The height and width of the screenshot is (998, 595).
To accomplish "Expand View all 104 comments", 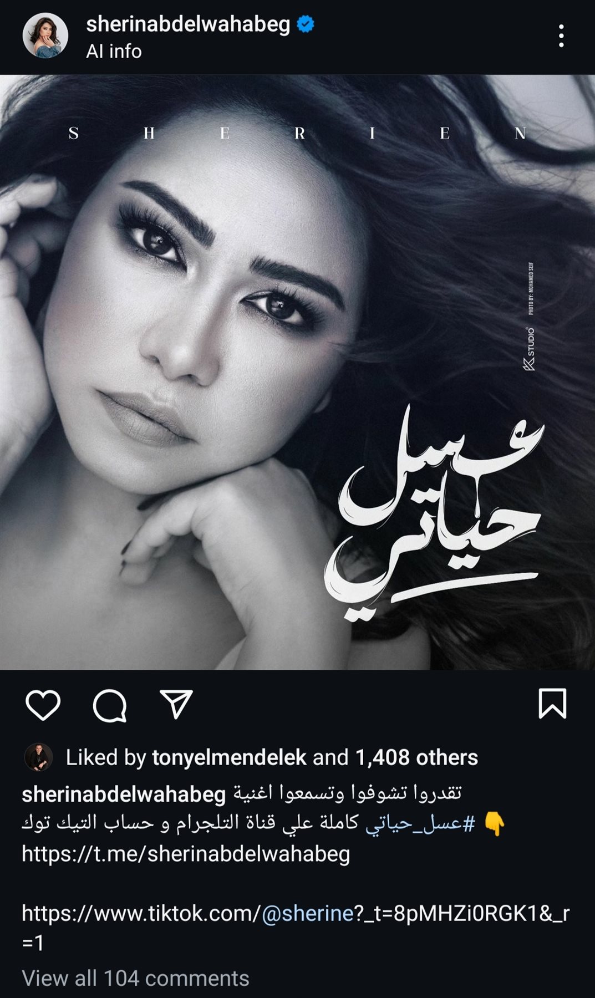I will [x=135, y=978].
